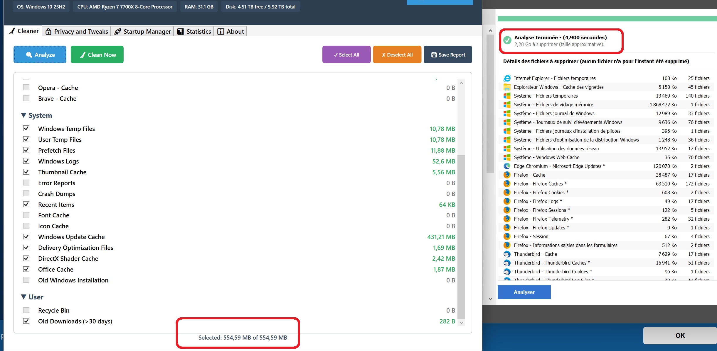Switch to the Statistics tab
Screen dimensions: 717x351
[194, 32]
